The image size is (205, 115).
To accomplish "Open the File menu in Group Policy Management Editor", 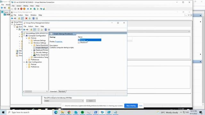I will 25,26.
